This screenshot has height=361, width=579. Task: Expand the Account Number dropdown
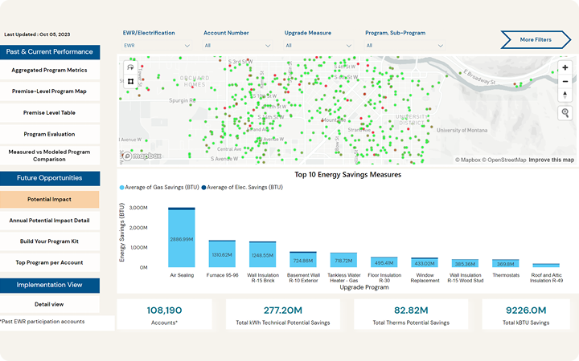tap(237, 46)
